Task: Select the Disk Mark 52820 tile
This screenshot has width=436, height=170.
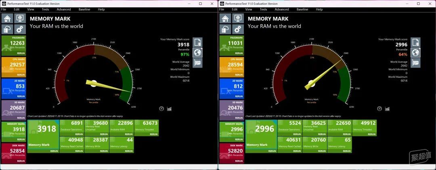Action: click(232, 153)
